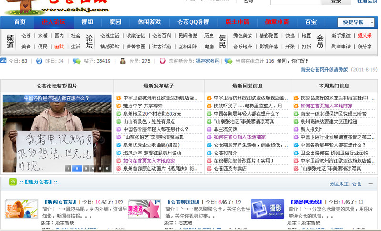Open 新手报道 member link

pyautogui.click(x=341, y=36)
